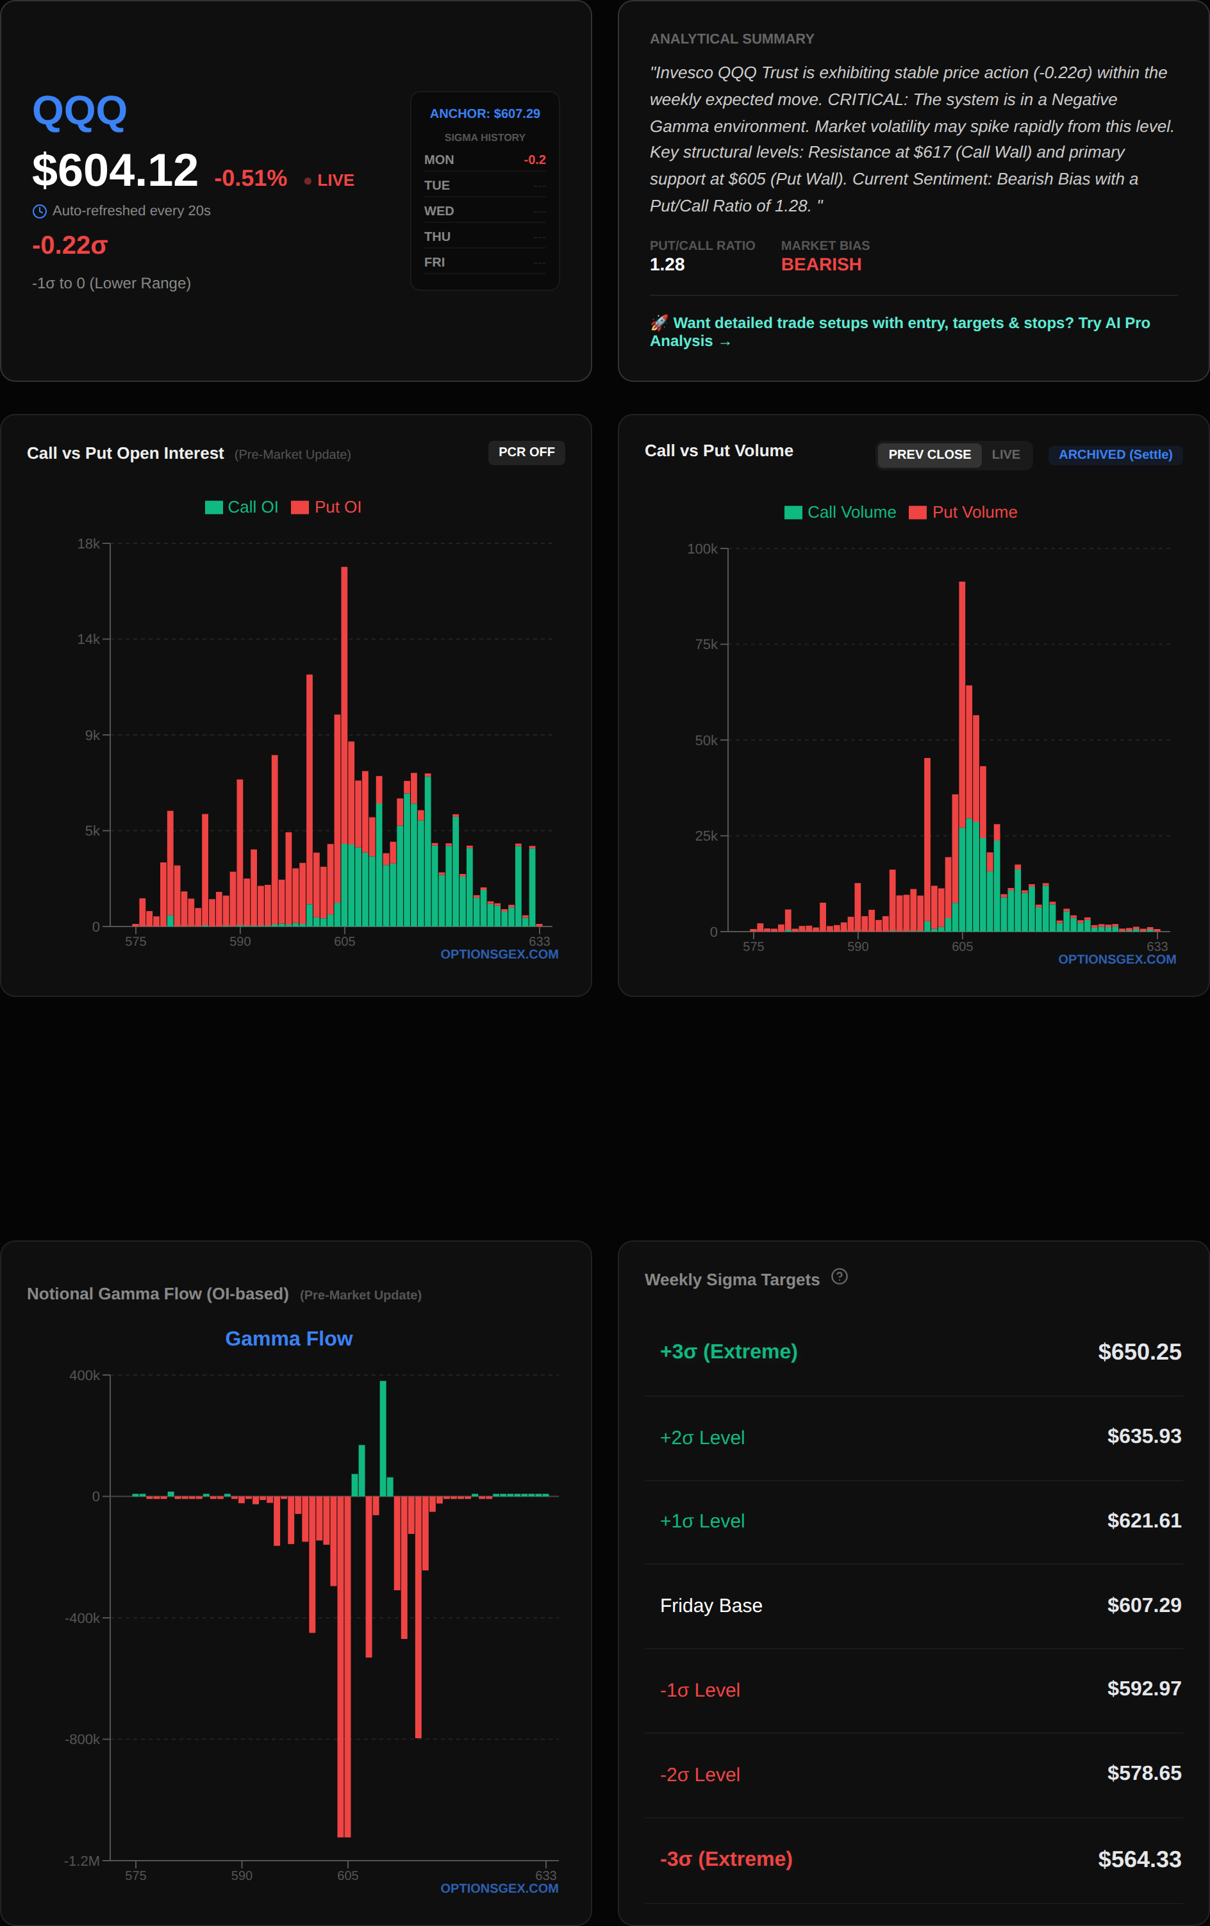Select the +3σ (Extreme) target row

[912, 1352]
